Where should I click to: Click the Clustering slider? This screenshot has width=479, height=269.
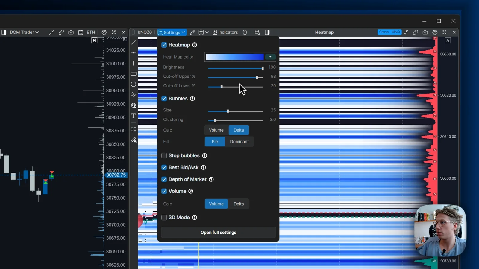(x=236, y=120)
